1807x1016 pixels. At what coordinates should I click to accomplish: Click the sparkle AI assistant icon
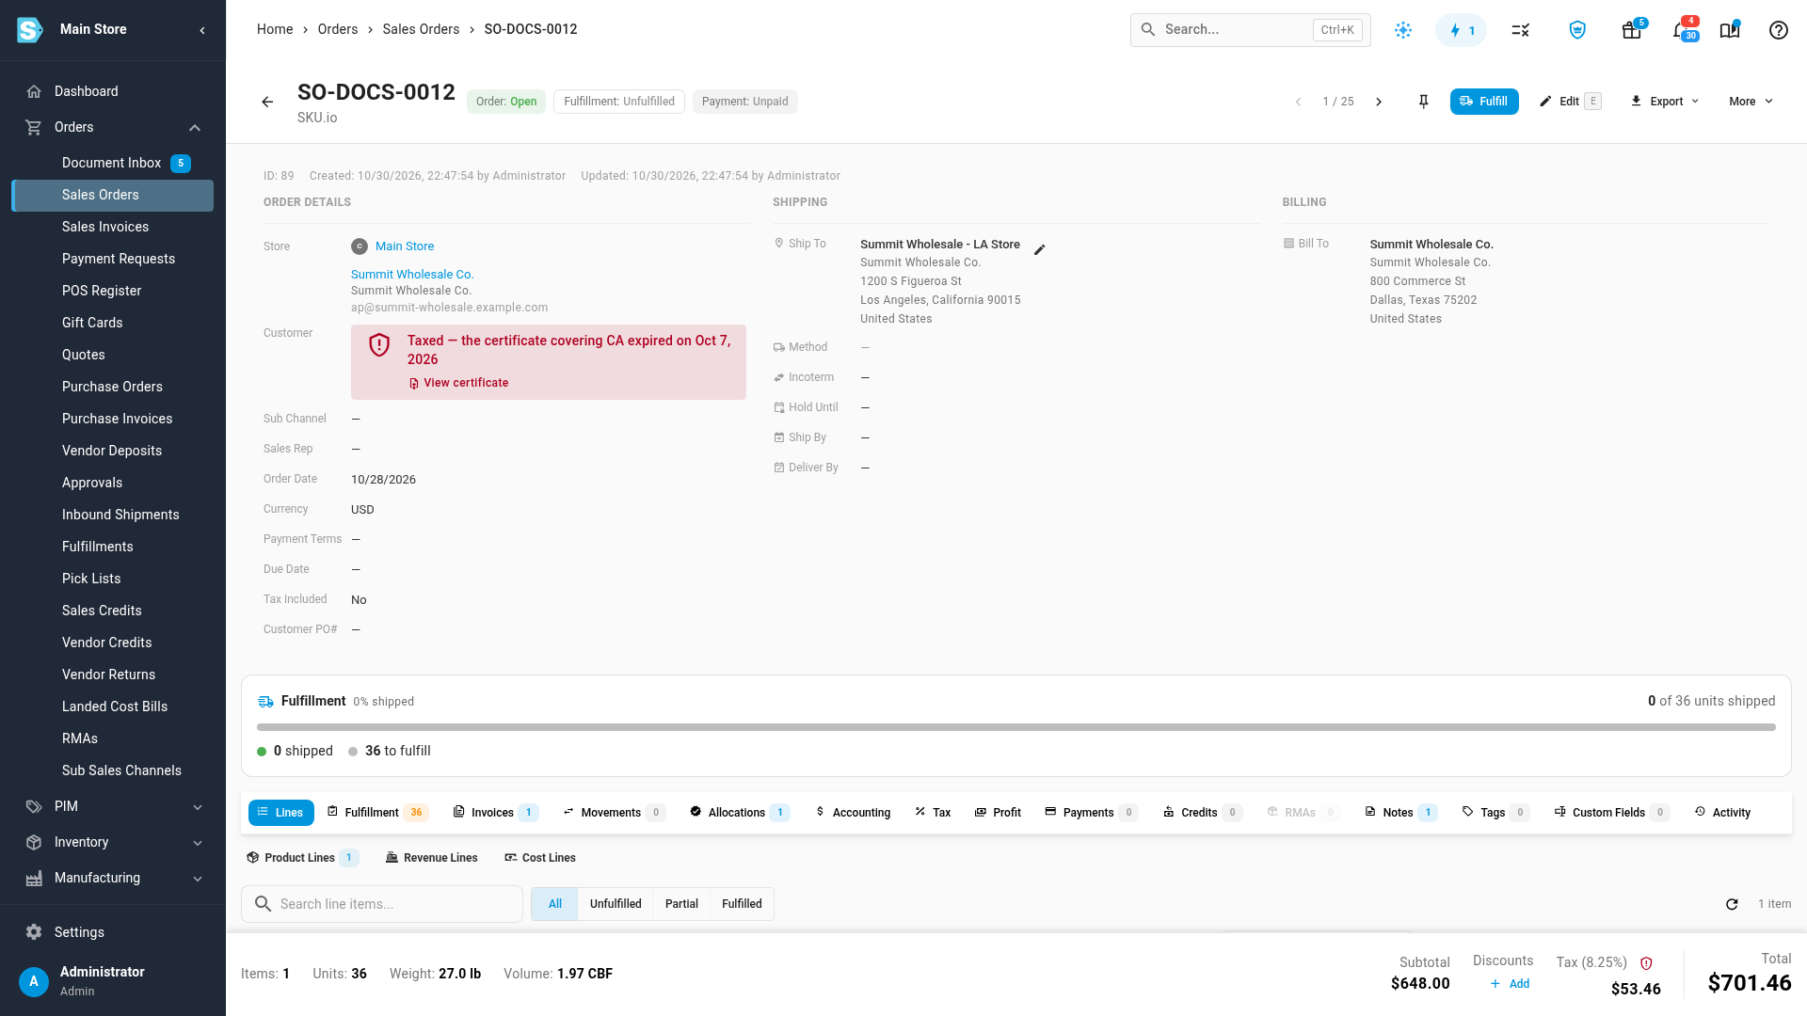pyautogui.click(x=1403, y=30)
